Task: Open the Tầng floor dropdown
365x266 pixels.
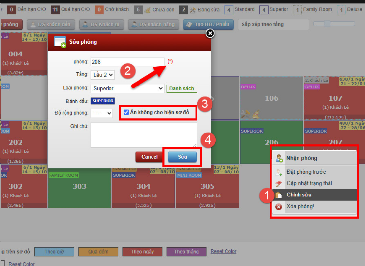Action: [x=102, y=75]
